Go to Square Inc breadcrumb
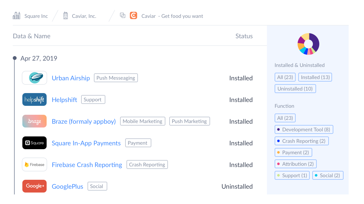 click(36, 16)
